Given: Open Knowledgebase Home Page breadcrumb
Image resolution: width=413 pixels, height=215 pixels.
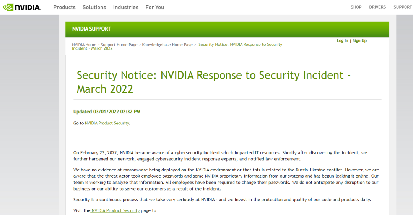Looking at the screenshot, I should tap(167, 45).
